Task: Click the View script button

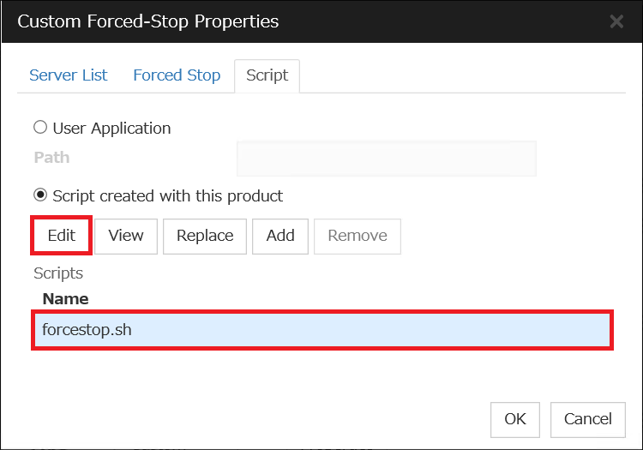Action: 126,236
